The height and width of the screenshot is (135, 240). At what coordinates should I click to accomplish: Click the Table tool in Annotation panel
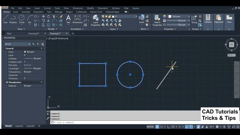click(85, 25)
